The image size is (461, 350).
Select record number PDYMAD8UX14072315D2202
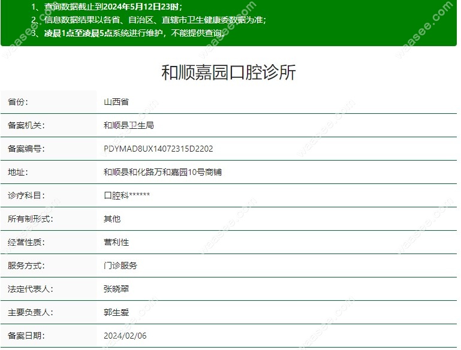click(158, 149)
